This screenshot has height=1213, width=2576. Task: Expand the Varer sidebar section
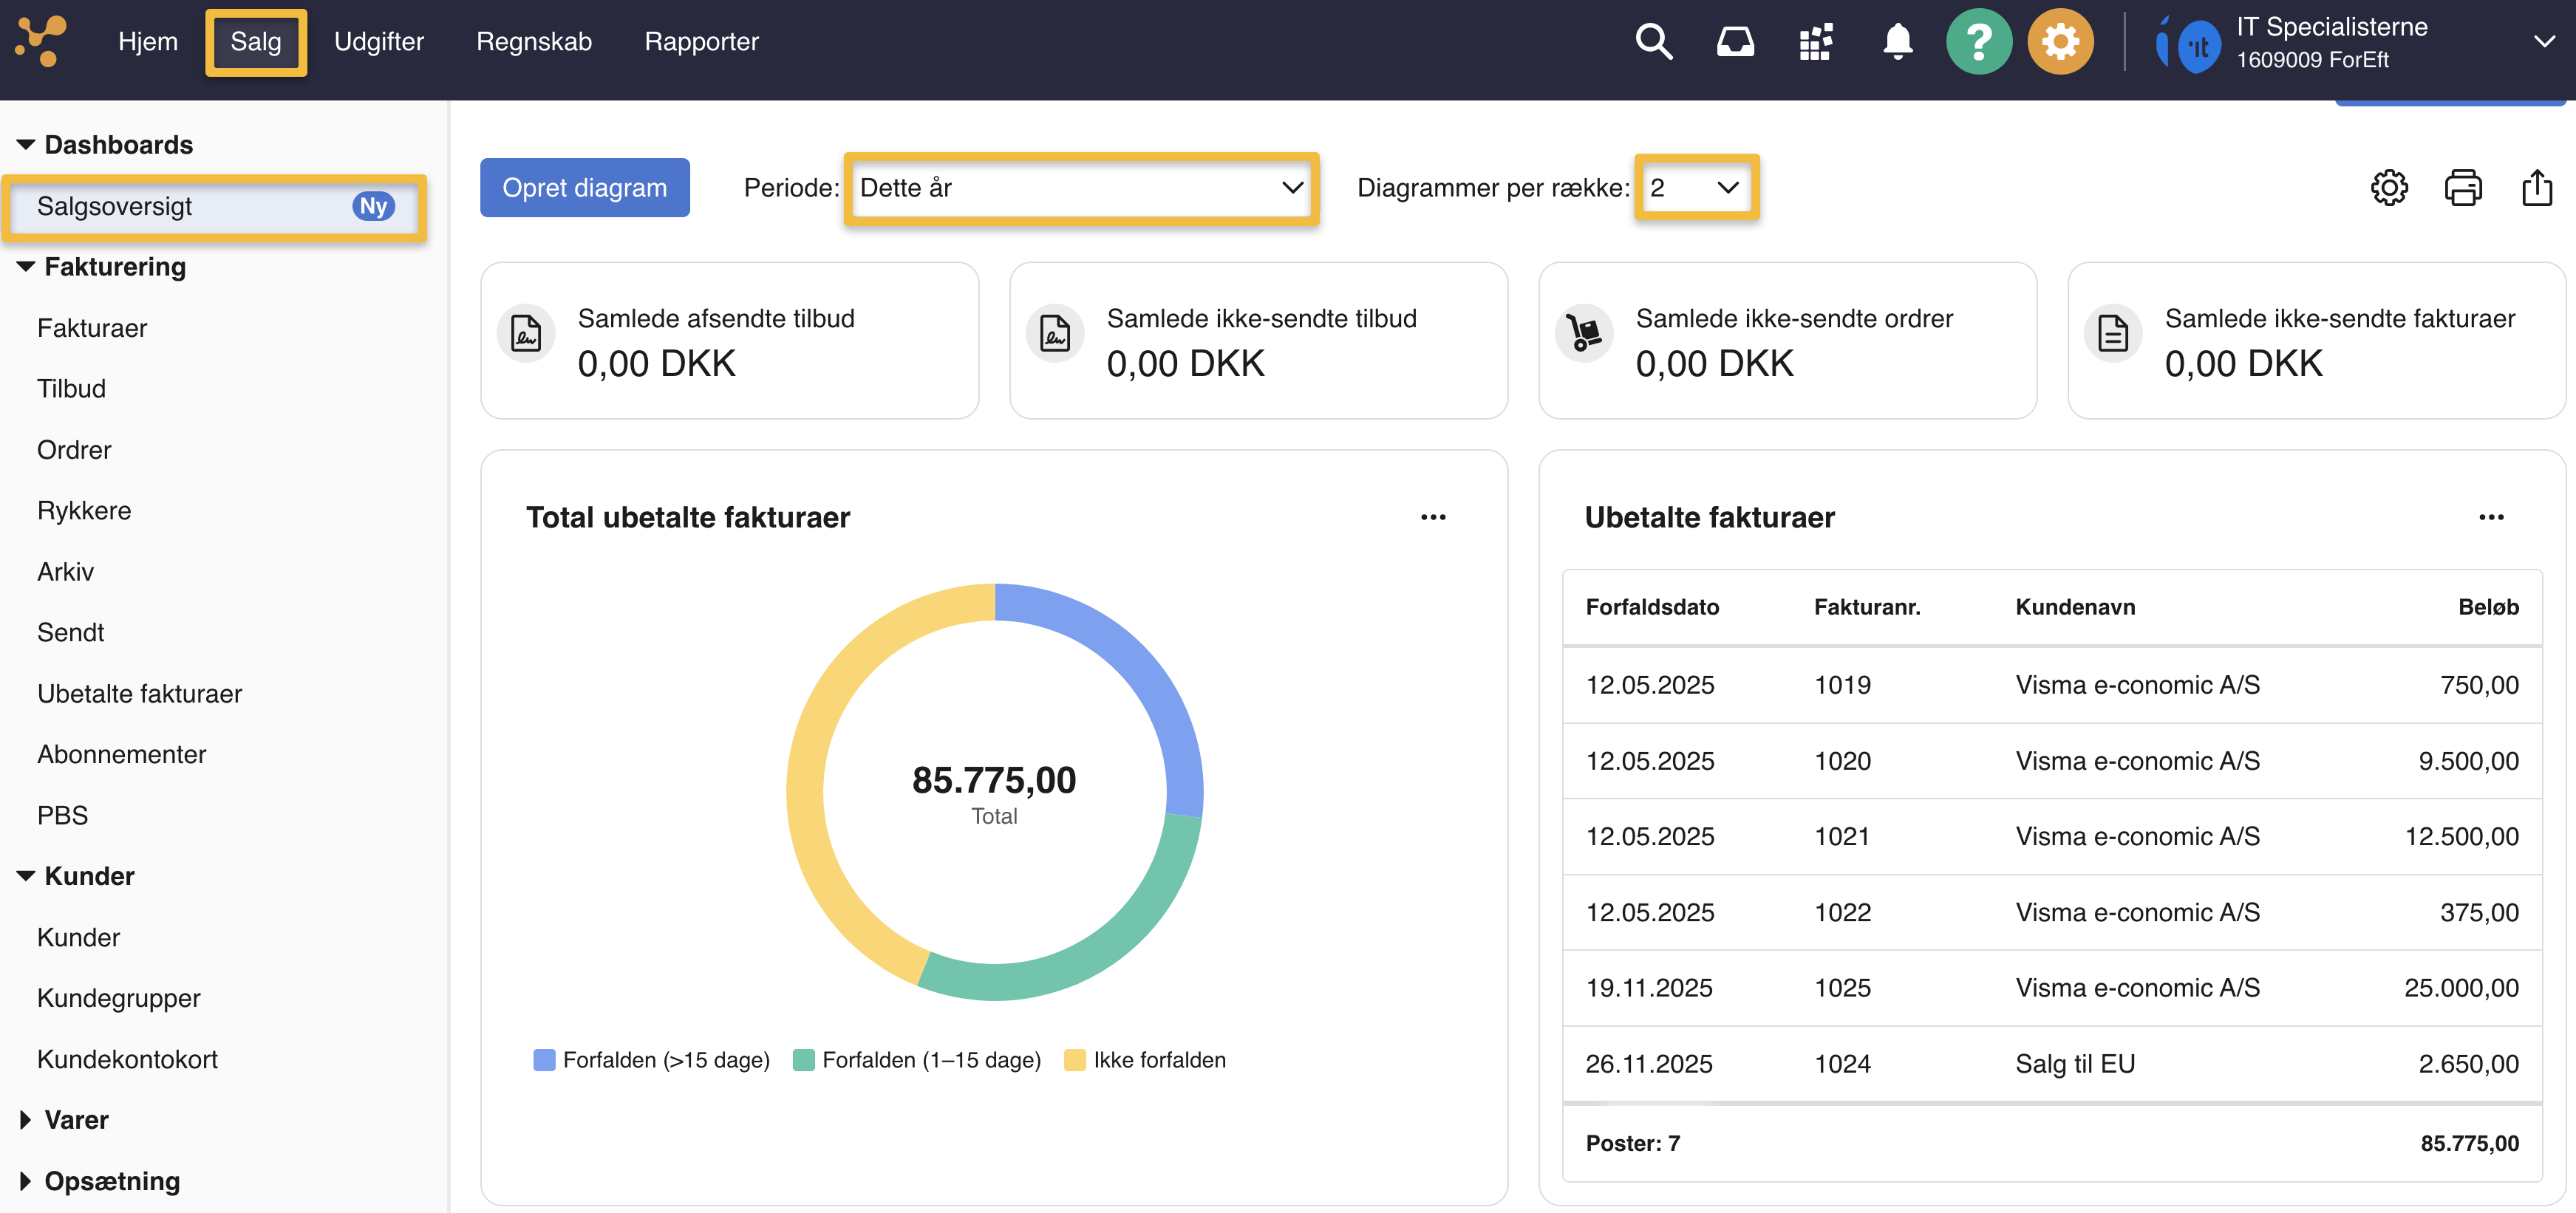coord(26,1120)
